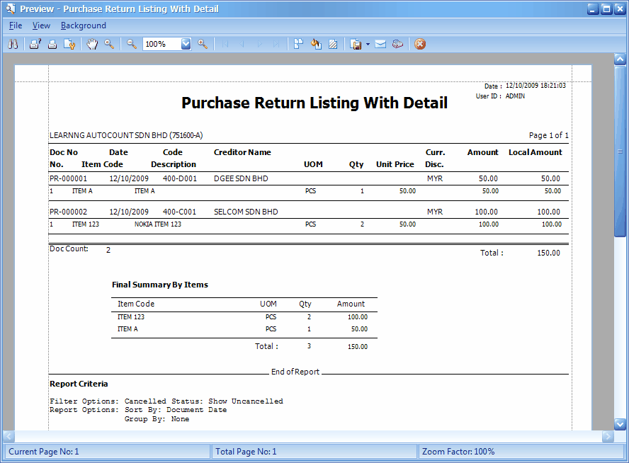This screenshot has width=629, height=463.
Task: Click the report title heading
Action: [314, 103]
